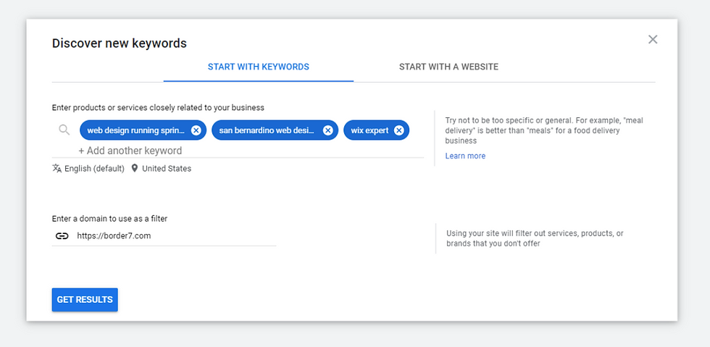Click the magnifying glass search icon
Screen dimensions: 710x347
64,130
